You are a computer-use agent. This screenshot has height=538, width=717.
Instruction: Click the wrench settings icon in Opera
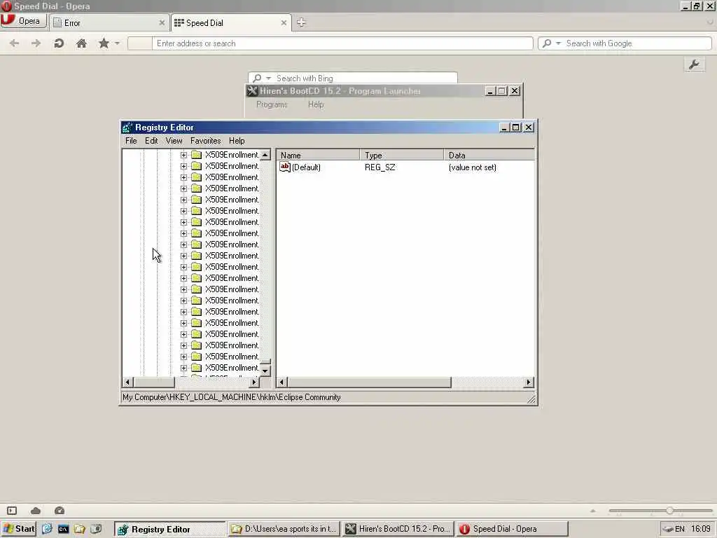click(694, 64)
